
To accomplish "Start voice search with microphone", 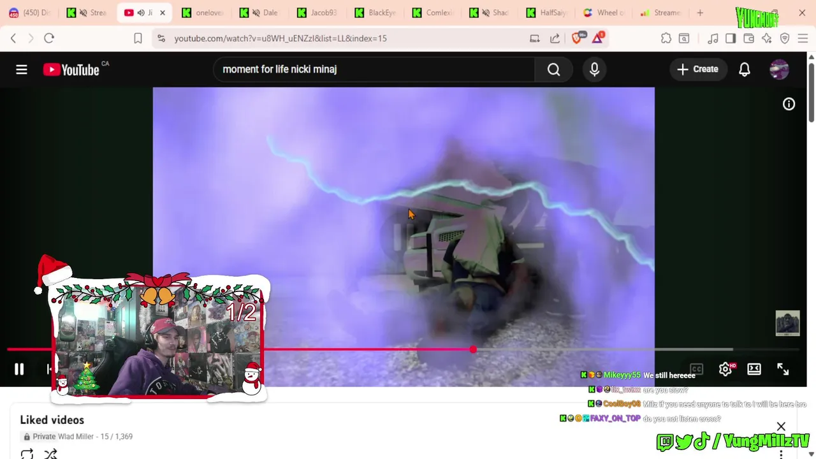I will tap(594, 69).
